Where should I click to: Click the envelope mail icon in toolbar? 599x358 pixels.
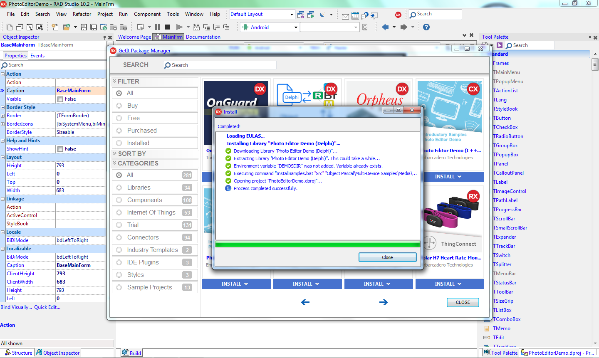click(345, 16)
